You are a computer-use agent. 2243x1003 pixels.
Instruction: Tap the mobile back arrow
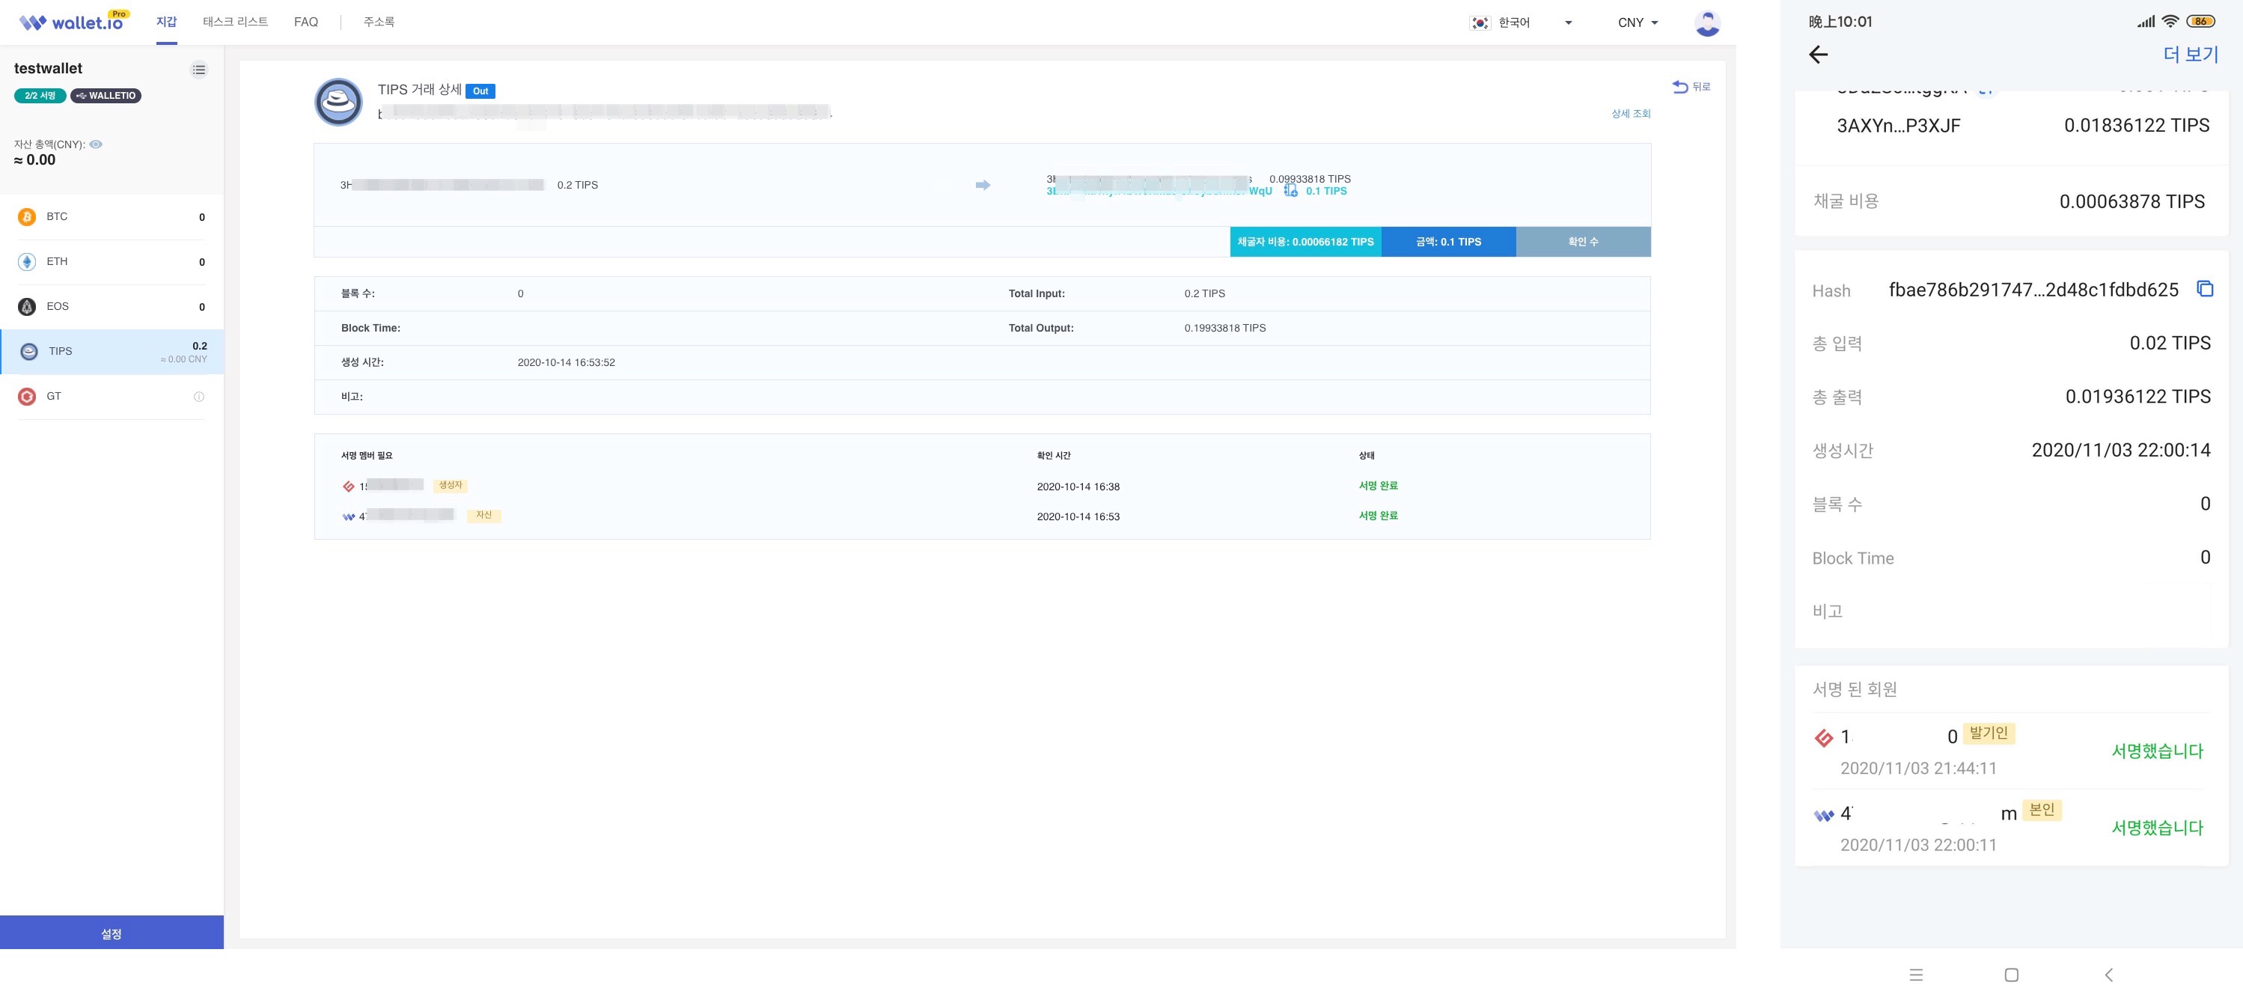tap(1818, 55)
